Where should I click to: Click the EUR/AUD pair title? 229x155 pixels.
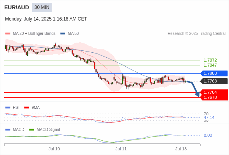point(17,7)
